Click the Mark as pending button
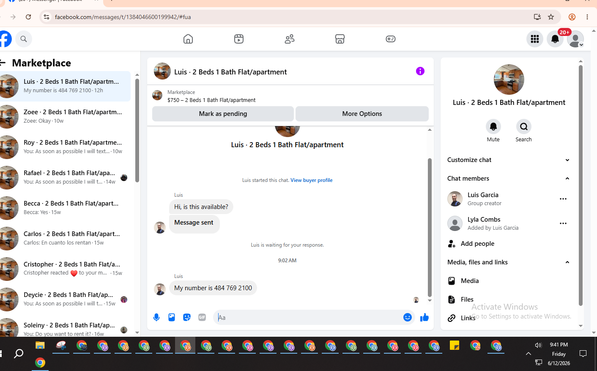 pyautogui.click(x=223, y=114)
